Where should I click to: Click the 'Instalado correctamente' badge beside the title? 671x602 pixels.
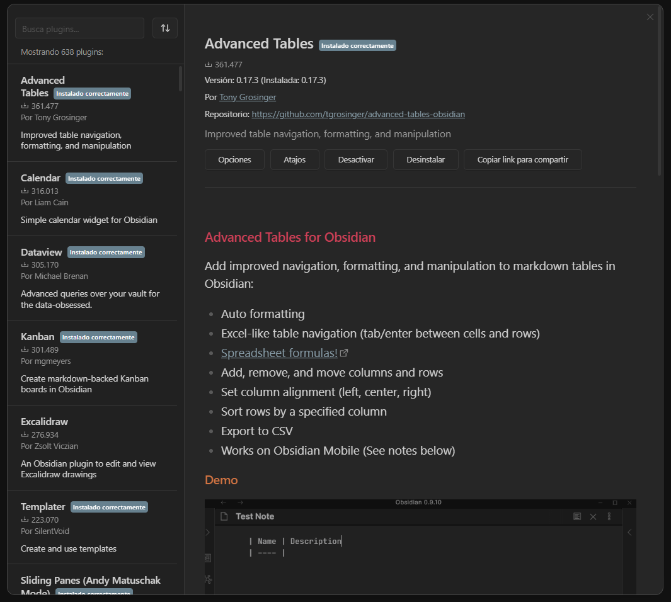tap(357, 45)
